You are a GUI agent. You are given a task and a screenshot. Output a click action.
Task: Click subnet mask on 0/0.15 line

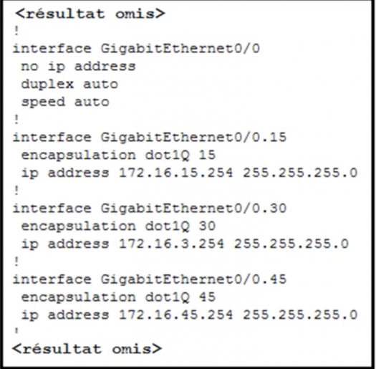coord(300,173)
